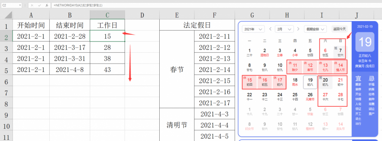
Task: Select February 26 元宵节 in calendar
Action: pyautogui.click(x=310, y=97)
